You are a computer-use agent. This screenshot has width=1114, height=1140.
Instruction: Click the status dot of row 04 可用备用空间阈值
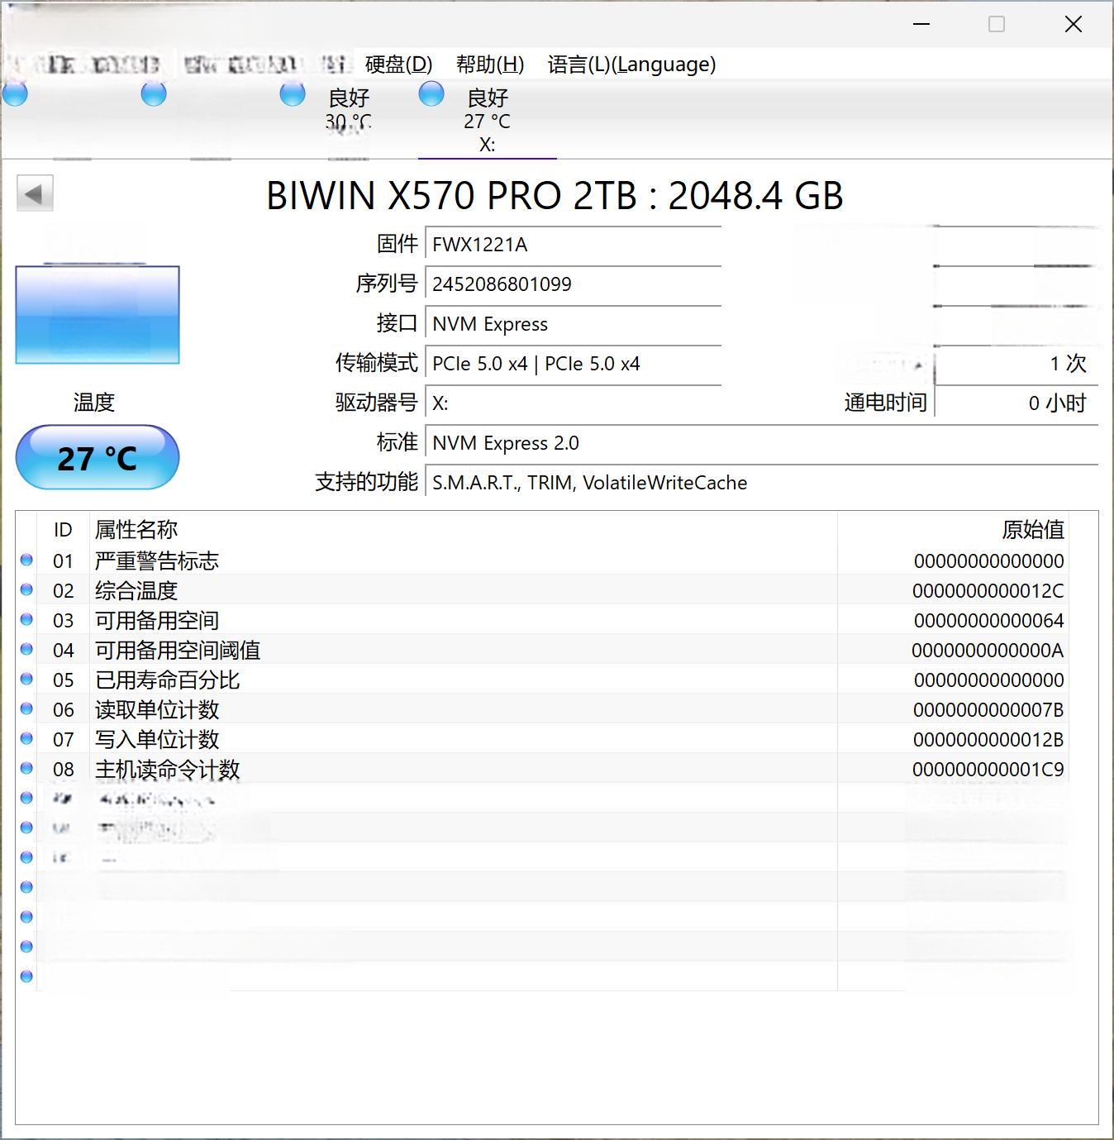point(26,649)
